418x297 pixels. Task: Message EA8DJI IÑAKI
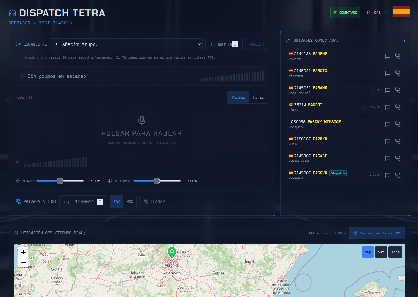coord(388,107)
